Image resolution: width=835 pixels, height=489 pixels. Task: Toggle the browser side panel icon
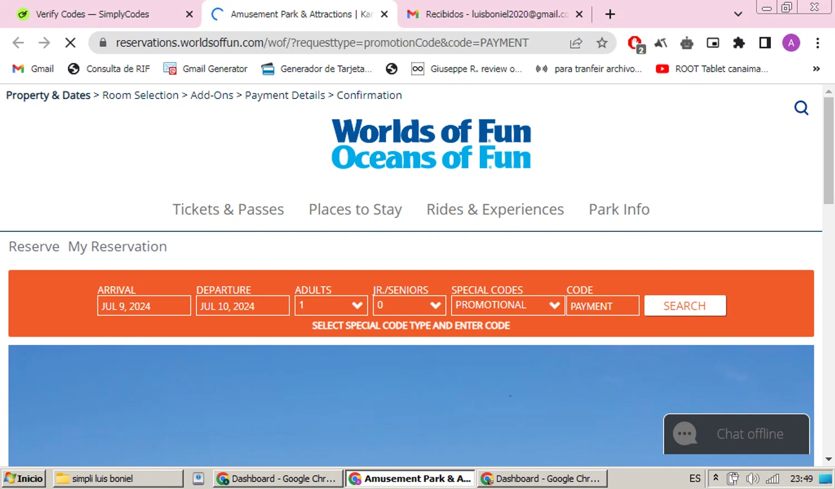(x=765, y=43)
